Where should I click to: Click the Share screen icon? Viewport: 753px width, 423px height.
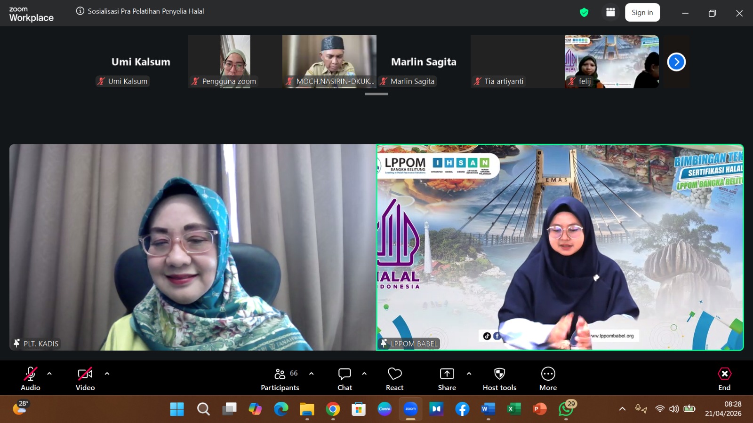point(447,378)
